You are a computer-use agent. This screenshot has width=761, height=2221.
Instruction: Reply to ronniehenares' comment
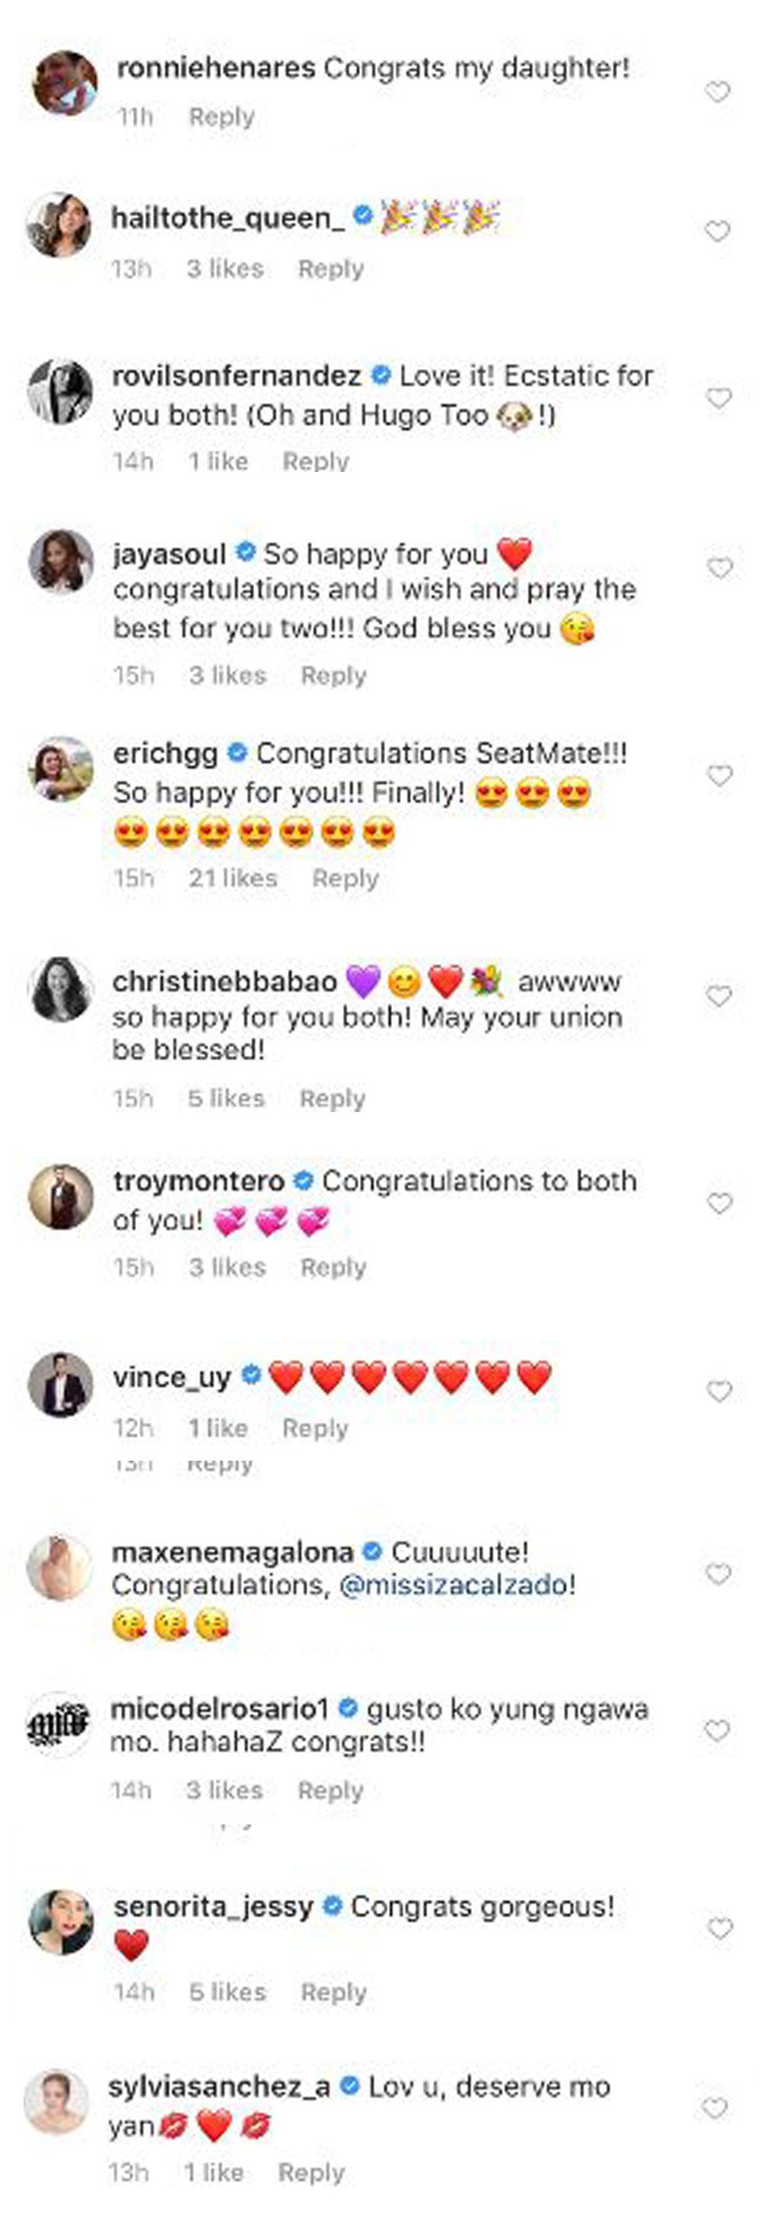point(221,116)
